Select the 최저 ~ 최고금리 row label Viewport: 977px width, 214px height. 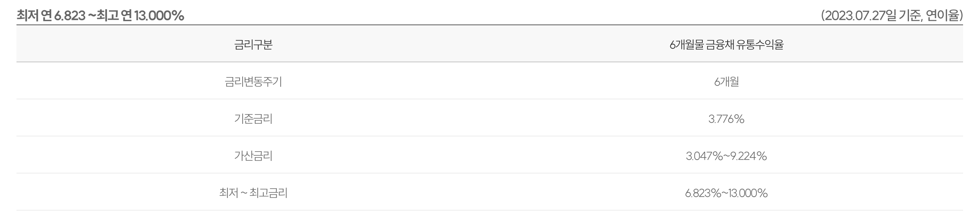(x=253, y=193)
